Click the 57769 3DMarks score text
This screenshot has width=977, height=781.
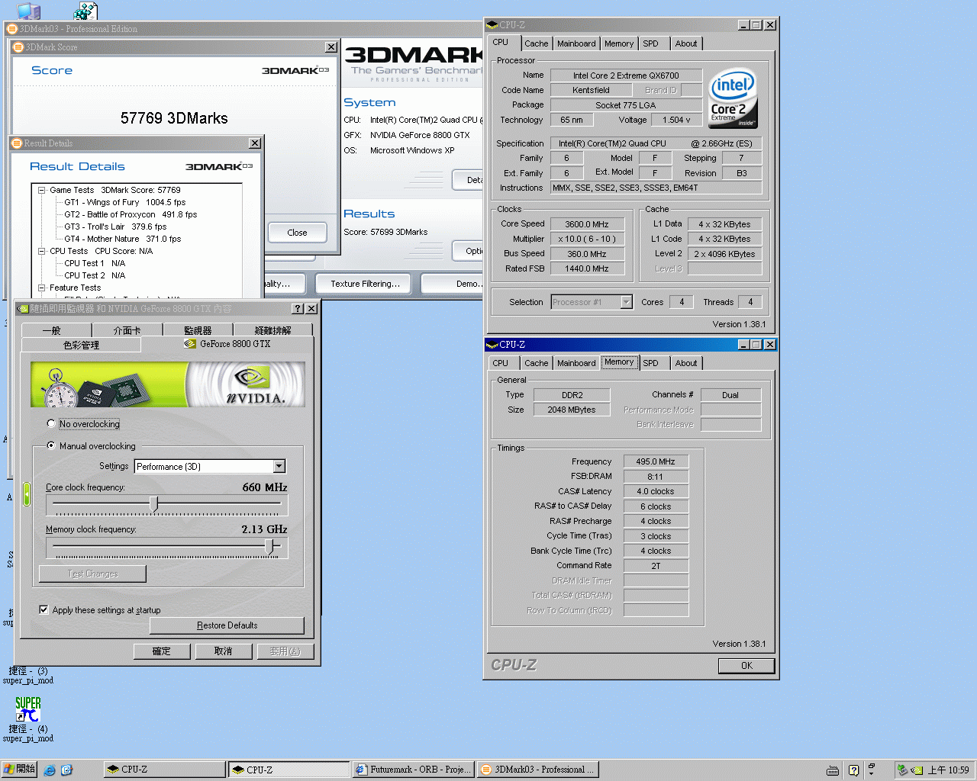pyautogui.click(x=174, y=118)
